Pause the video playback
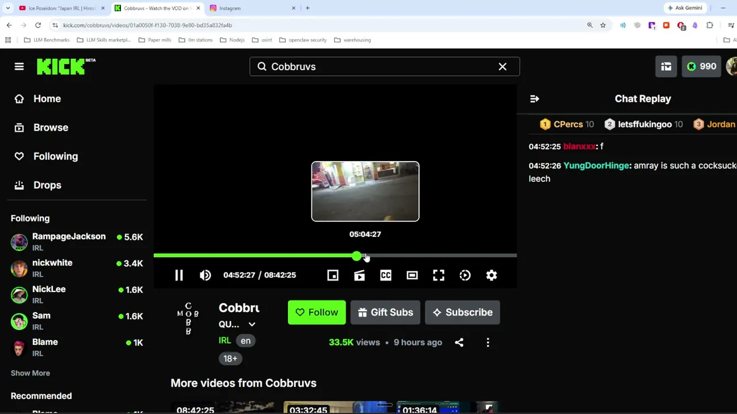The height and width of the screenshot is (414, 737). [x=178, y=275]
